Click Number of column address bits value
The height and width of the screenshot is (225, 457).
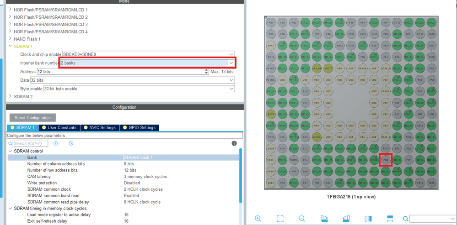[x=130, y=164]
